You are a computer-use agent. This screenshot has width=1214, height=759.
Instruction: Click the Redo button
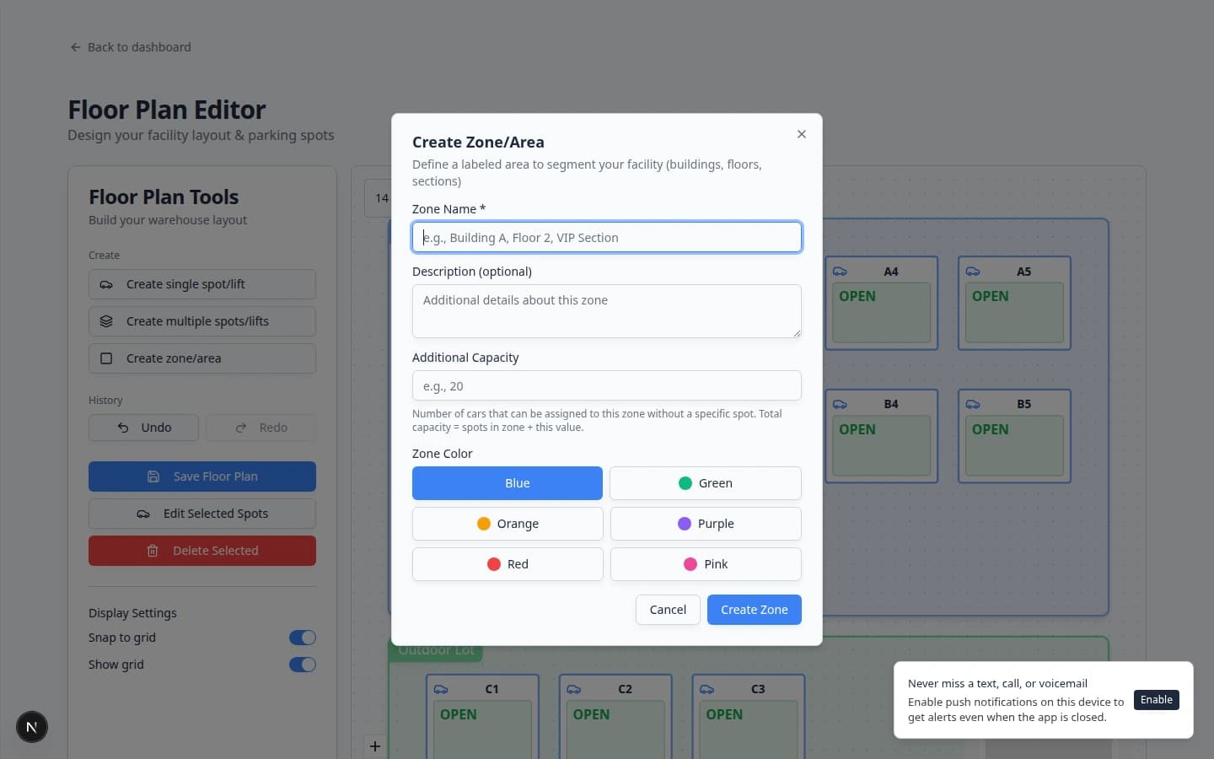click(261, 428)
